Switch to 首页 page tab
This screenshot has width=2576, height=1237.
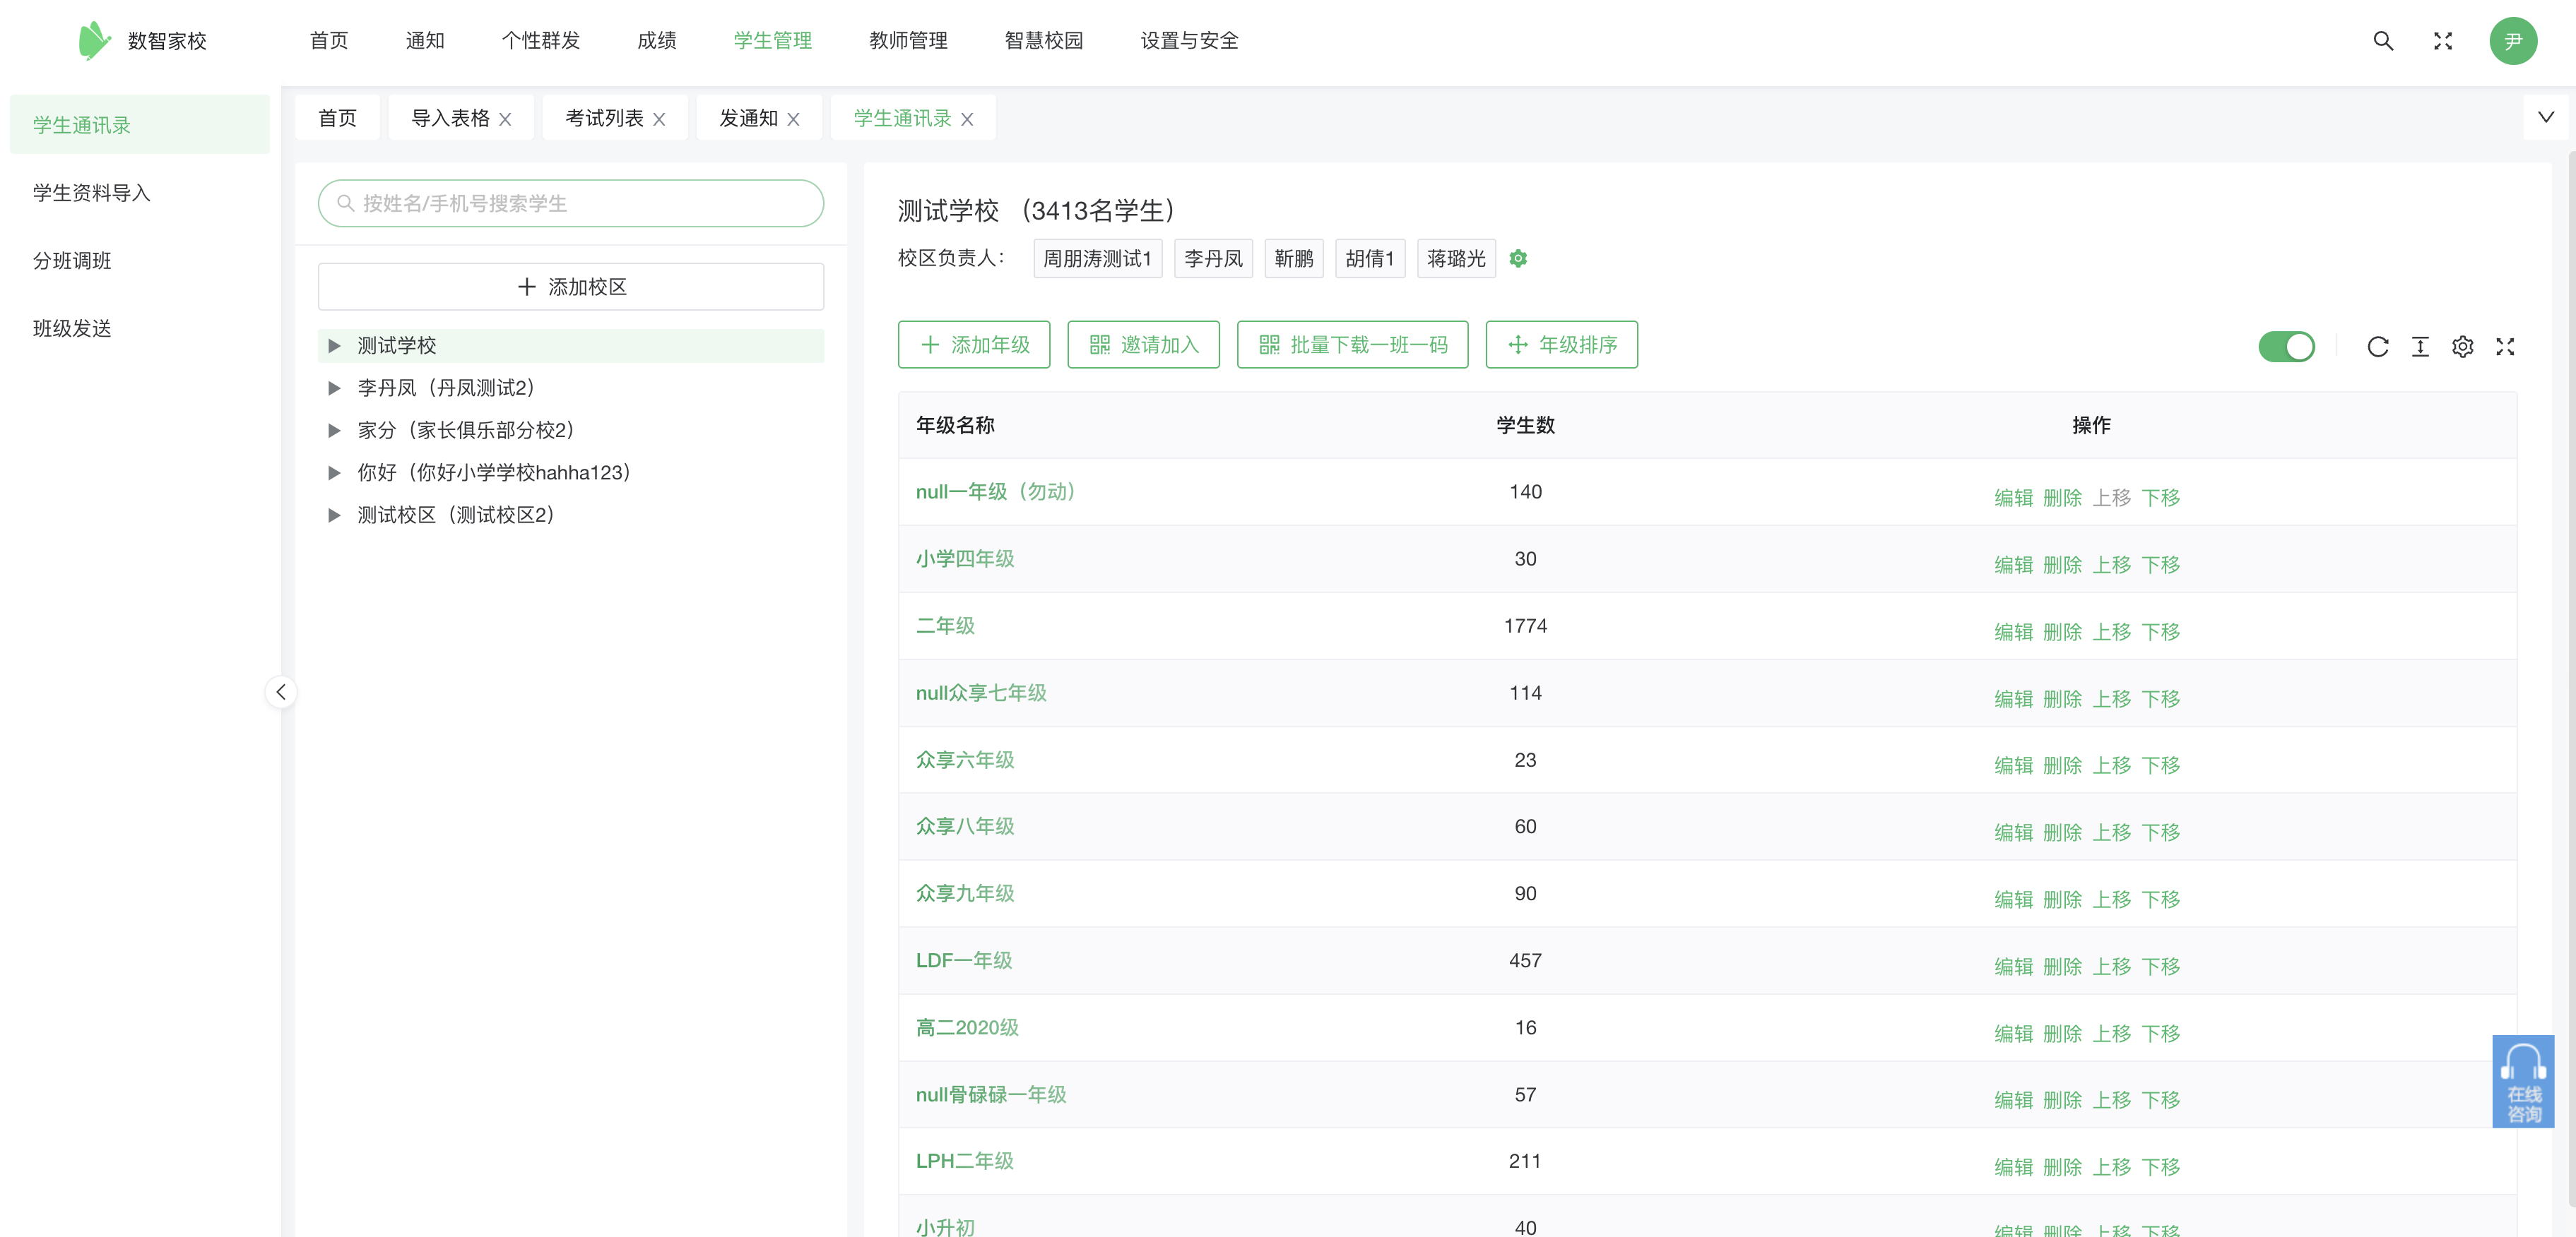pos(337,119)
